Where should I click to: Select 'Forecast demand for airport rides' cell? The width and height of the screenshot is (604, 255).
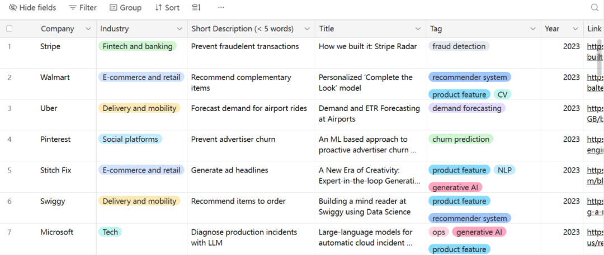point(252,114)
